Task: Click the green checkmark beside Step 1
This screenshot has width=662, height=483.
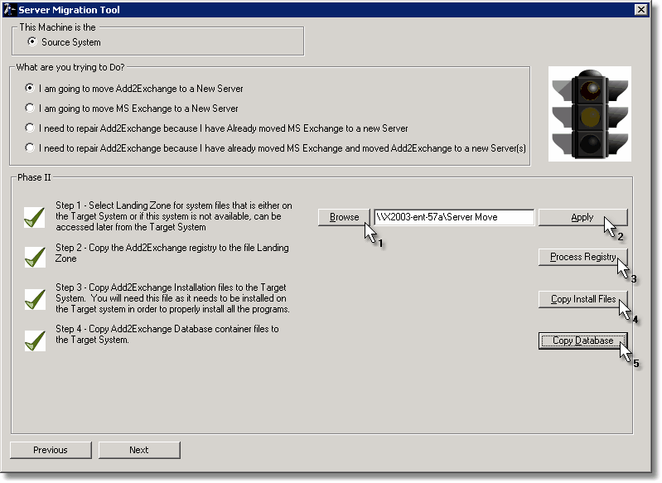Action: tap(35, 217)
